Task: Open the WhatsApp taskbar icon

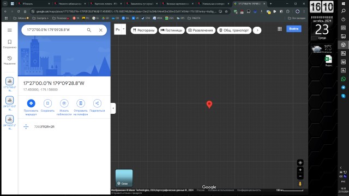Action: click(x=343, y=79)
